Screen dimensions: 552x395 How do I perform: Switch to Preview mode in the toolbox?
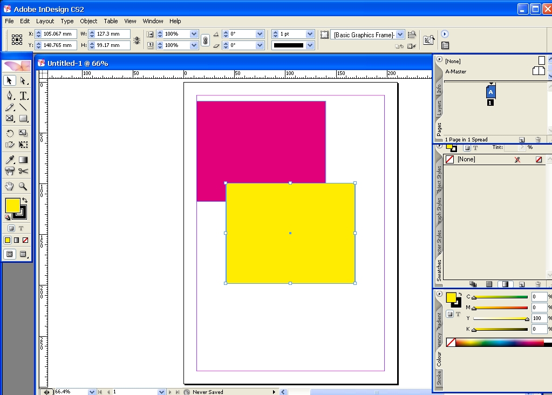[x=23, y=254]
